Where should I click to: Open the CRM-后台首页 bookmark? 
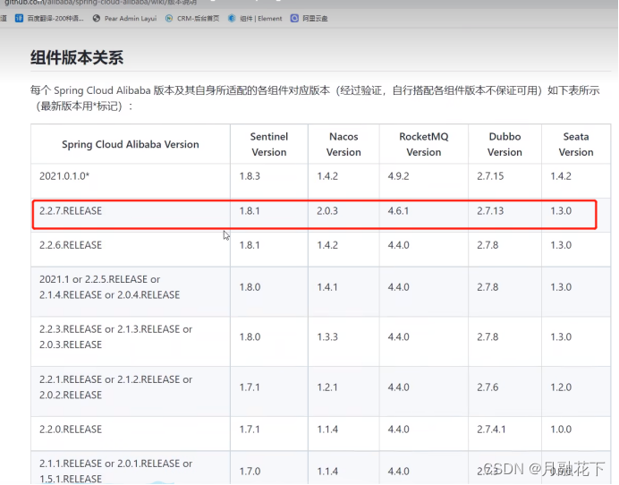coord(192,18)
